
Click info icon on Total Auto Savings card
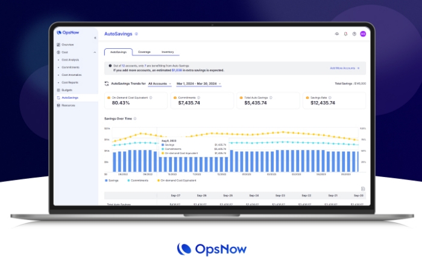pyautogui.click(x=271, y=98)
